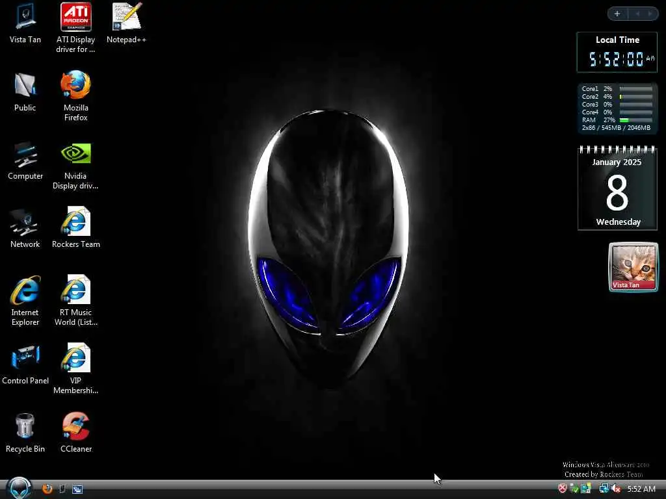Launch Internet Explorer desktop icon
This screenshot has height=499, width=666.
pos(25,301)
